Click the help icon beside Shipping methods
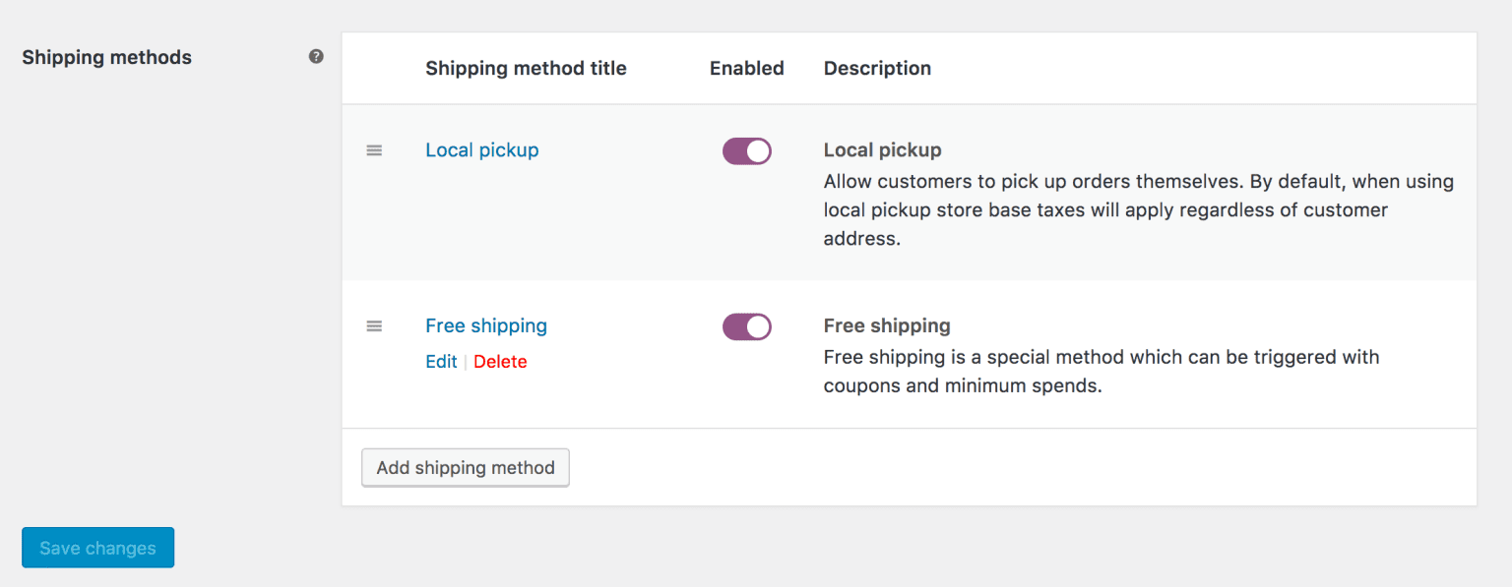 click(316, 57)
